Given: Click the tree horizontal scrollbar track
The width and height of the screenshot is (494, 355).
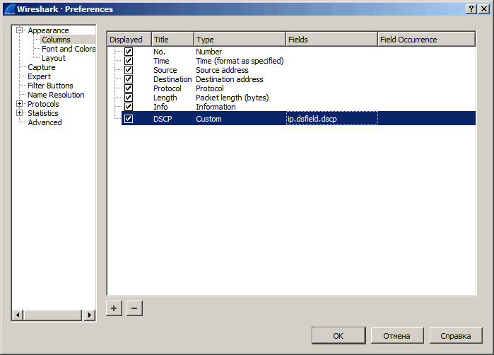Looking at the screenshot, I should tap(53, 315).
